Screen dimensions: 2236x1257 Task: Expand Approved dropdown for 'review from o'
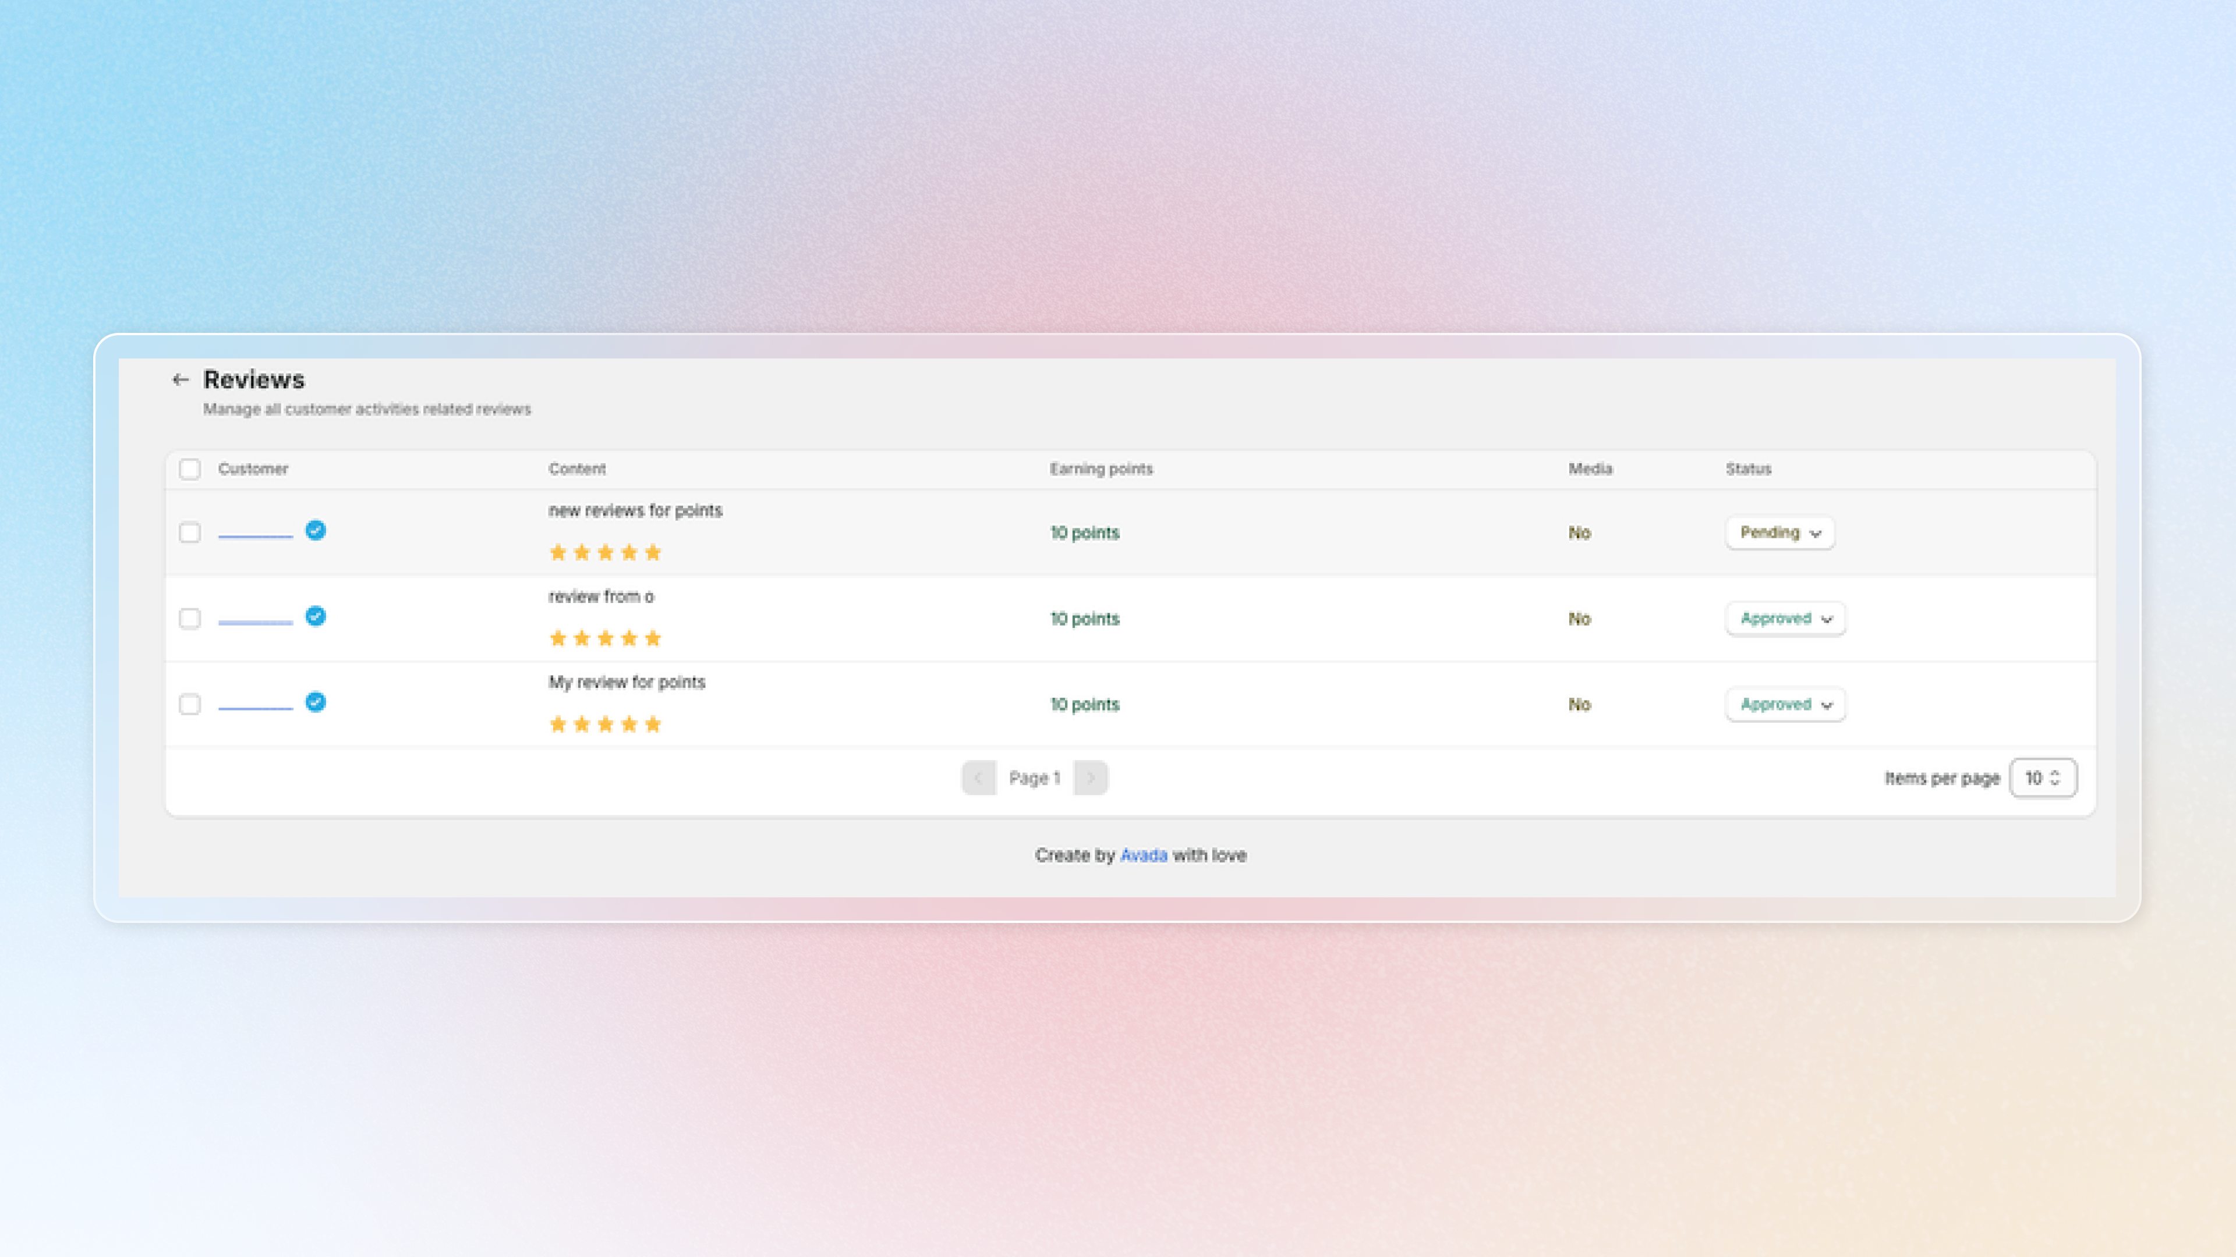(1785, 619)
